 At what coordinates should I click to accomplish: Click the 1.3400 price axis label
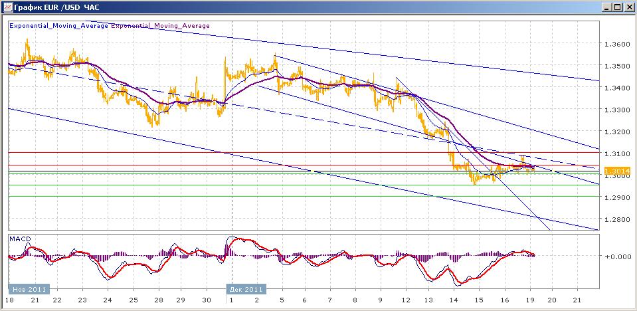coord(617,88)
